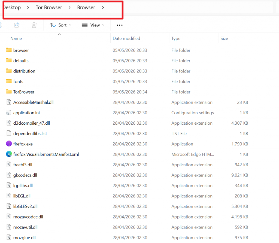Click the Edge icon of firefox.VisualElementsManifest.xml

coord(9,154)
